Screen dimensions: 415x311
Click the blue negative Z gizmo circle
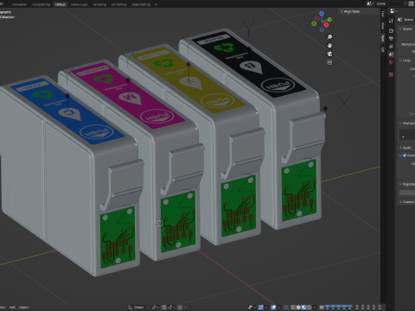tap(322, 29)
